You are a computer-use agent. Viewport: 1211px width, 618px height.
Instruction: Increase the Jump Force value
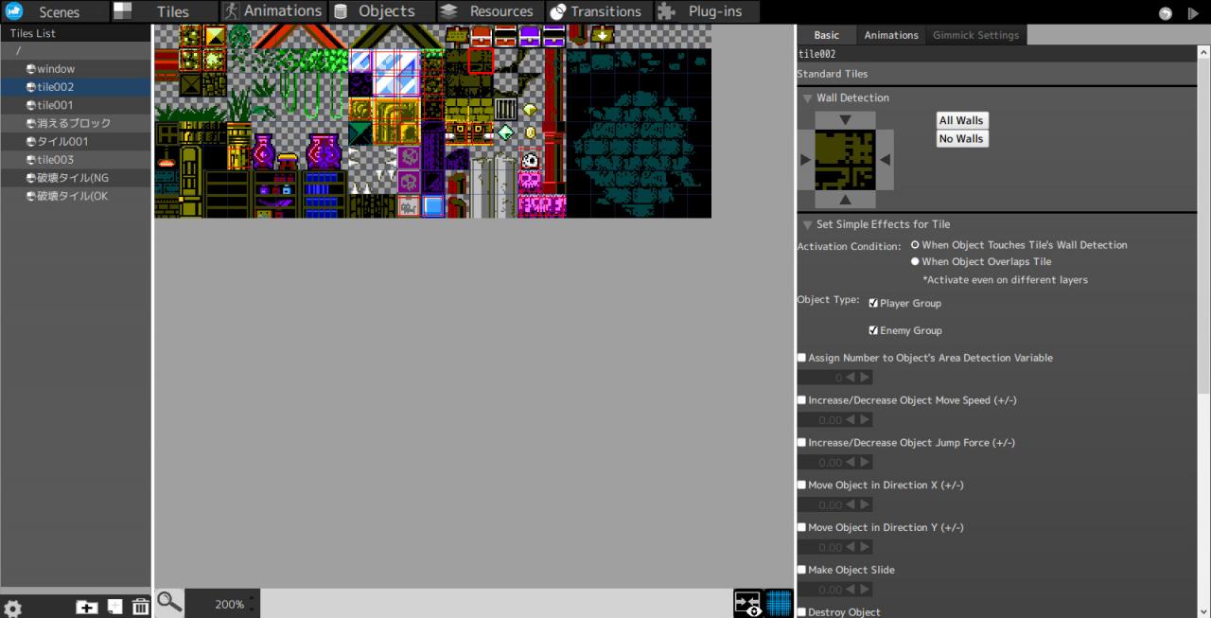pyautogui.click(x=865, y=463)
